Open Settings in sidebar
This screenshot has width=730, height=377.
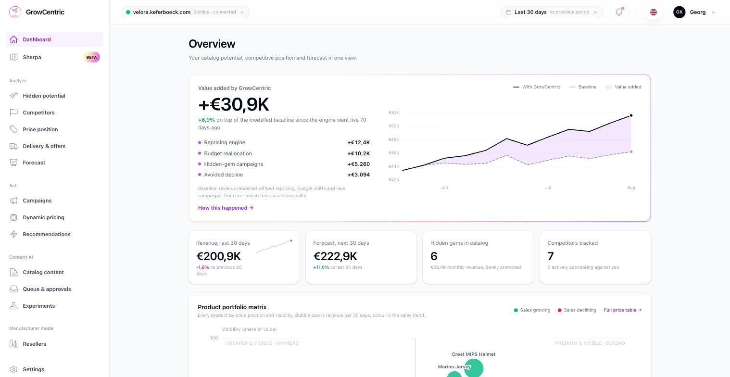tap(55, 369)
